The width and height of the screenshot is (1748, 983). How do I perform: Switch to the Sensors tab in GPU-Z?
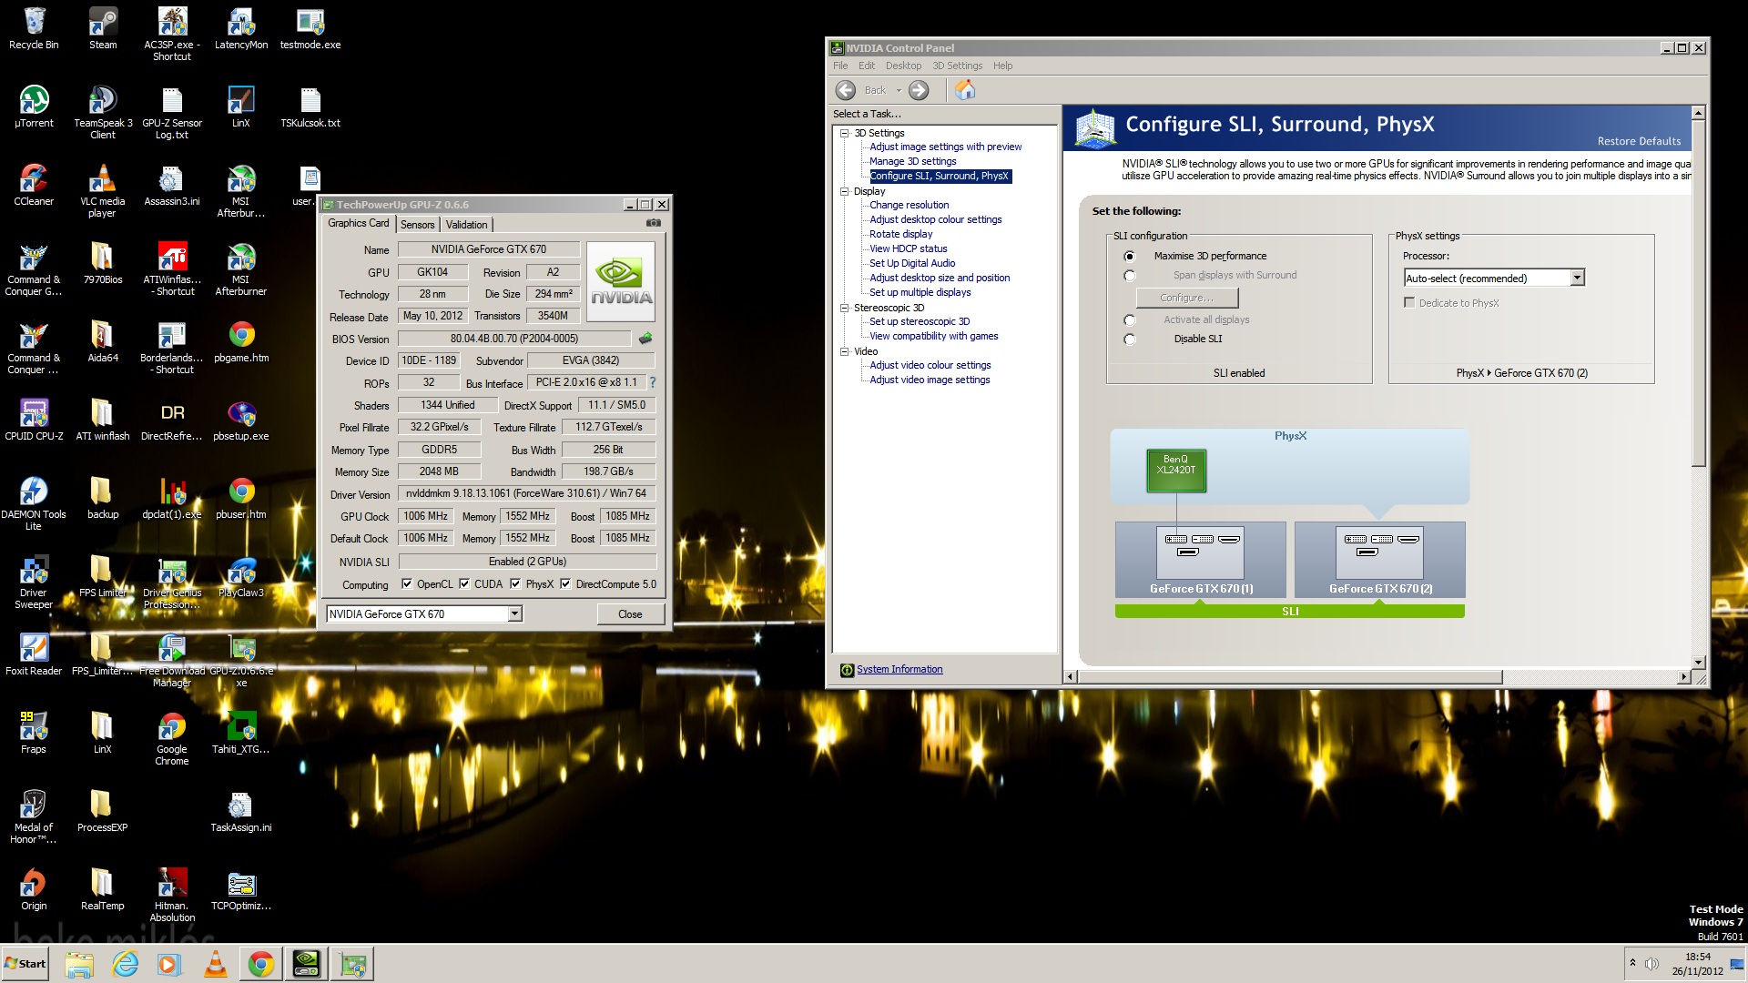[417, 225]
